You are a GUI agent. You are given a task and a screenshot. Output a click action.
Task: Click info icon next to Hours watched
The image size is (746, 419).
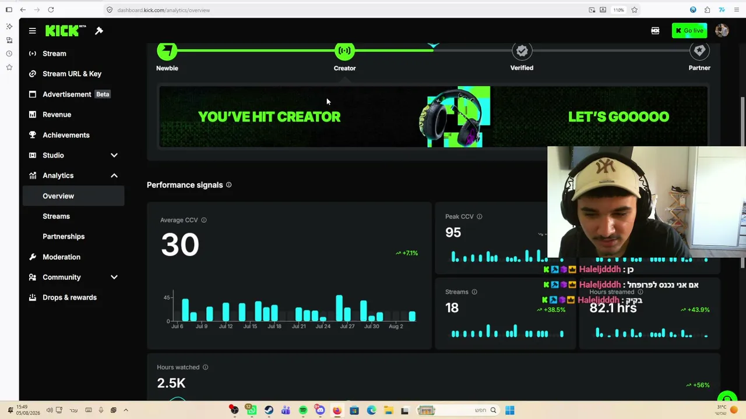pyautogui.click(x=205, y=367)
